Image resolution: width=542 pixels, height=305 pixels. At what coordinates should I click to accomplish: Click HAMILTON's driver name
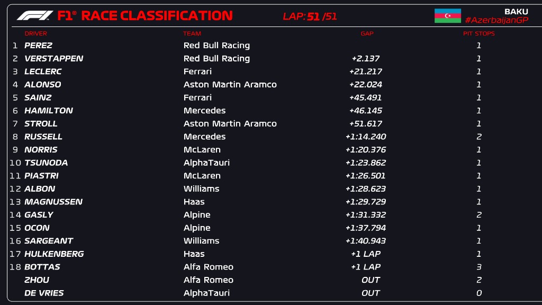(x=49, y=111)
